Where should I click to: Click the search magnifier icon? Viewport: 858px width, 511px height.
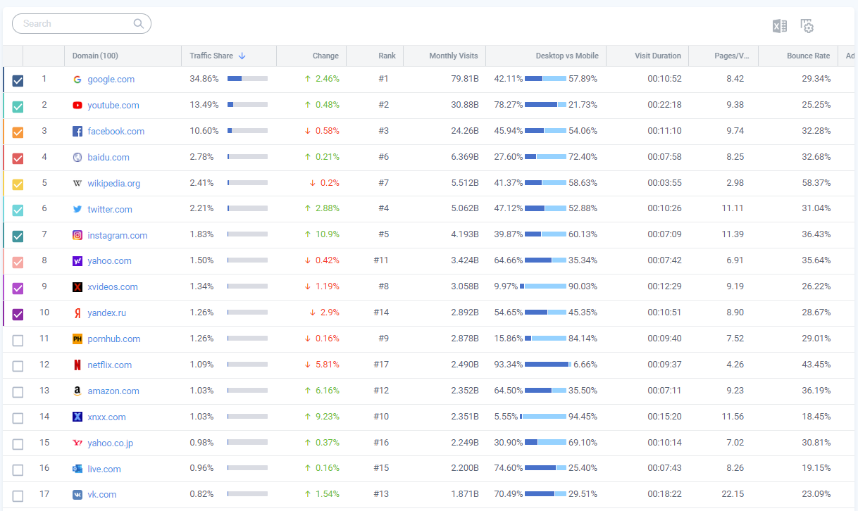pyautogui.click(x=139, y=24)
